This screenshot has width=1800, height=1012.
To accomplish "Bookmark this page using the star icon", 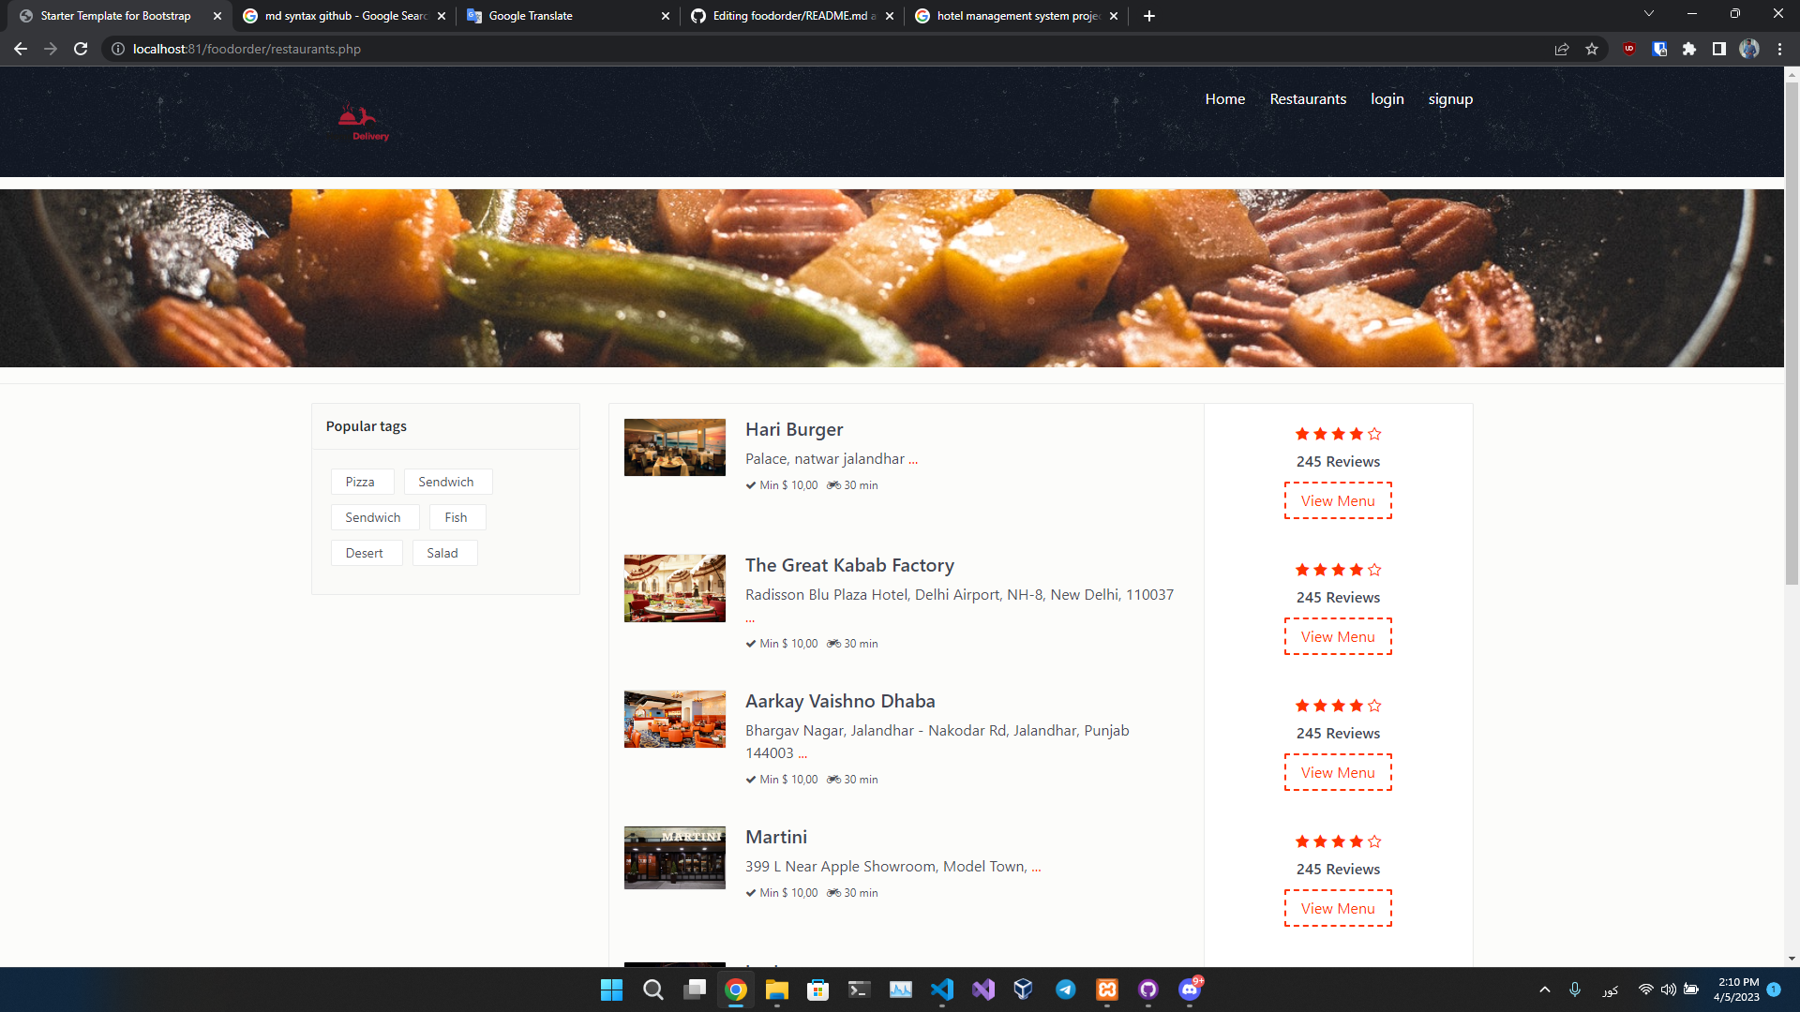I will click(1591, 49).
